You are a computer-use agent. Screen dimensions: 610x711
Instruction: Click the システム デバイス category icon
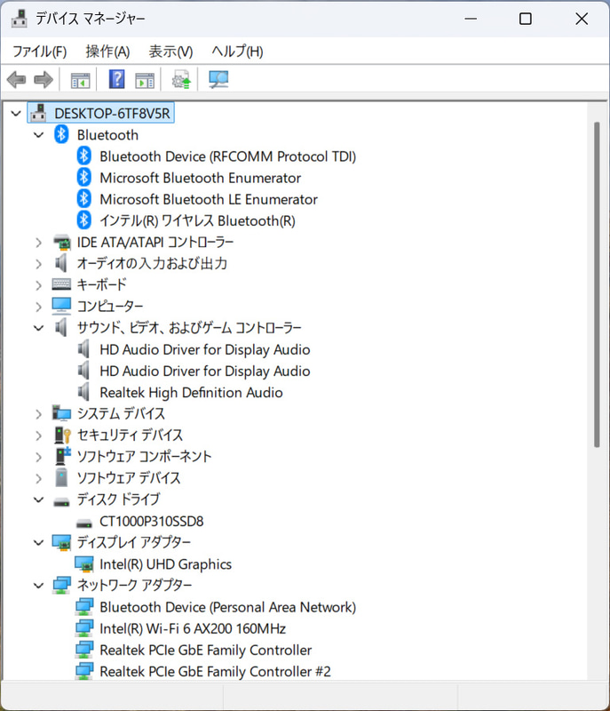pos(61,413)
